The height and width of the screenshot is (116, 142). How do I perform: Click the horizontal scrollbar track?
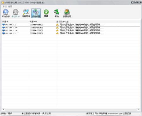[x=71, y=109]
